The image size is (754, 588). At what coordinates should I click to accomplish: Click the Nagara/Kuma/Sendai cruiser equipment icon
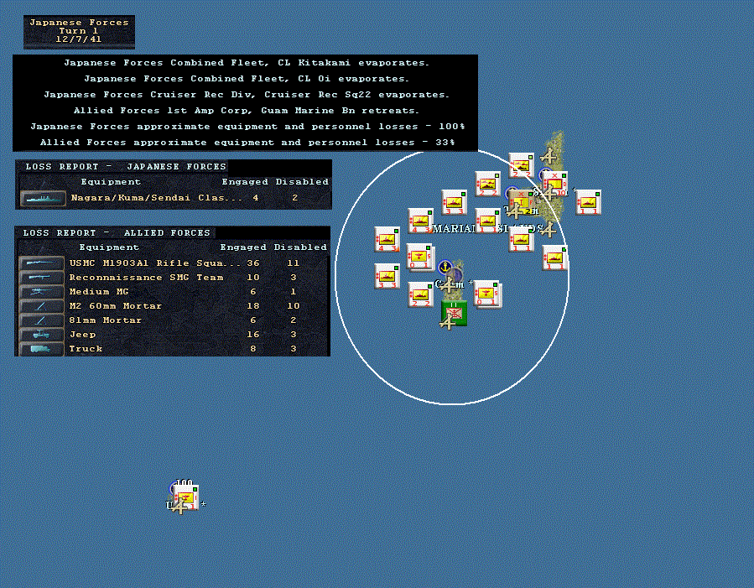tap(43, 198)
